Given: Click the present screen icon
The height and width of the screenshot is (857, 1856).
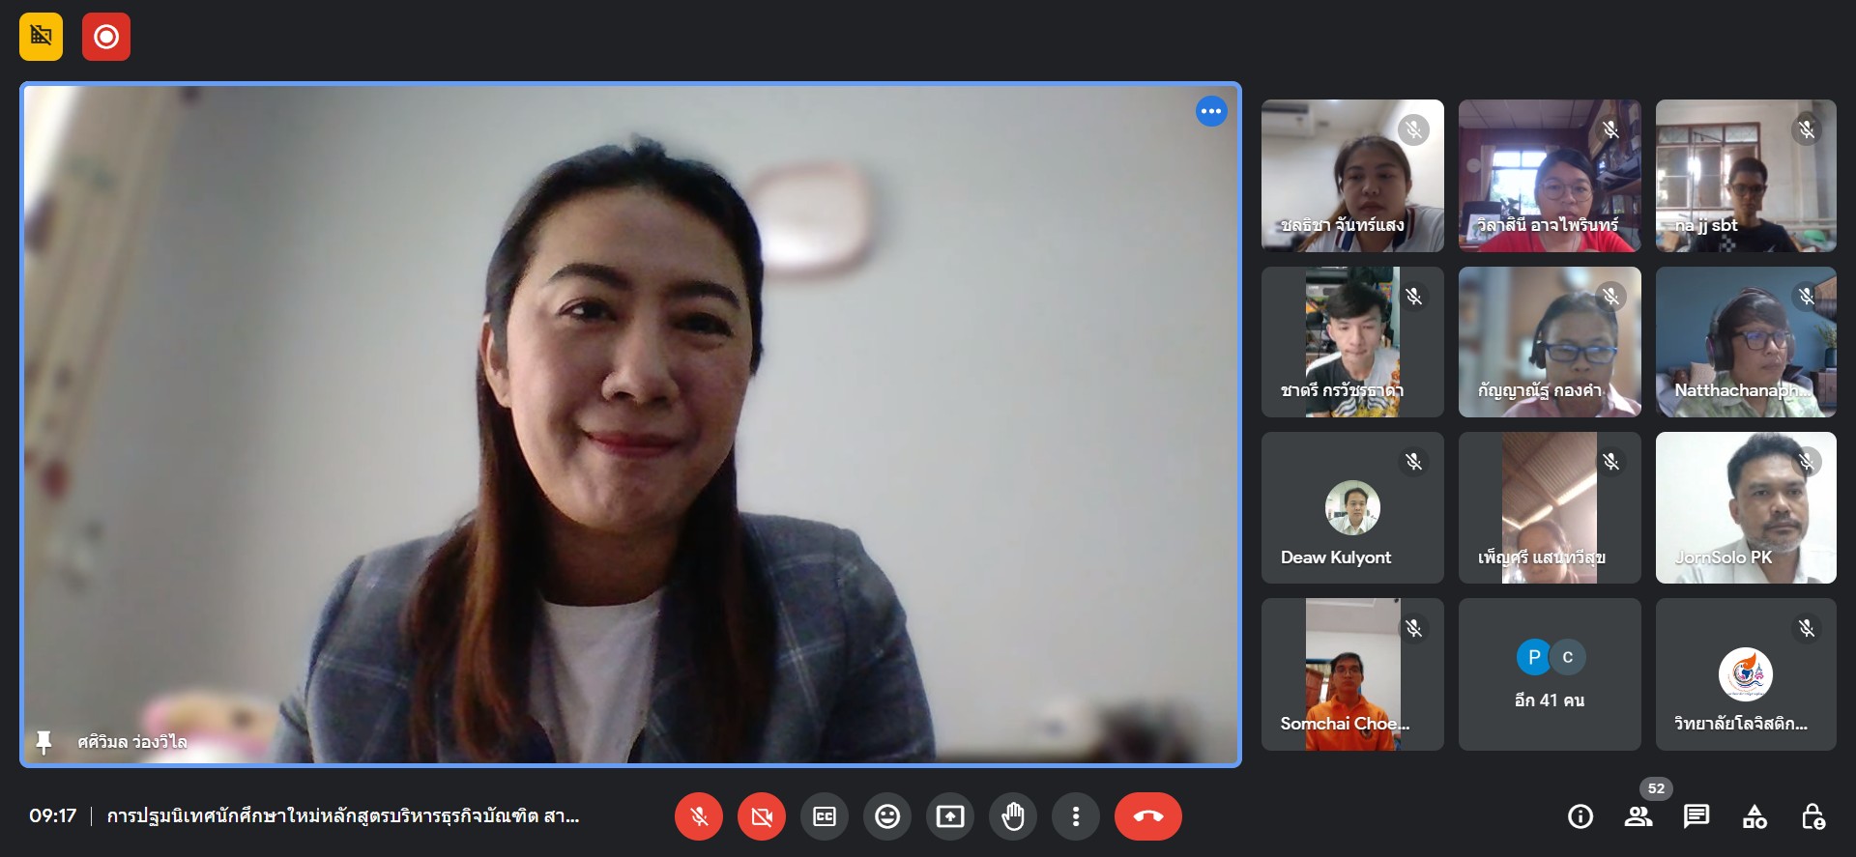Looking at the screenshot, I should click(950, 816).
